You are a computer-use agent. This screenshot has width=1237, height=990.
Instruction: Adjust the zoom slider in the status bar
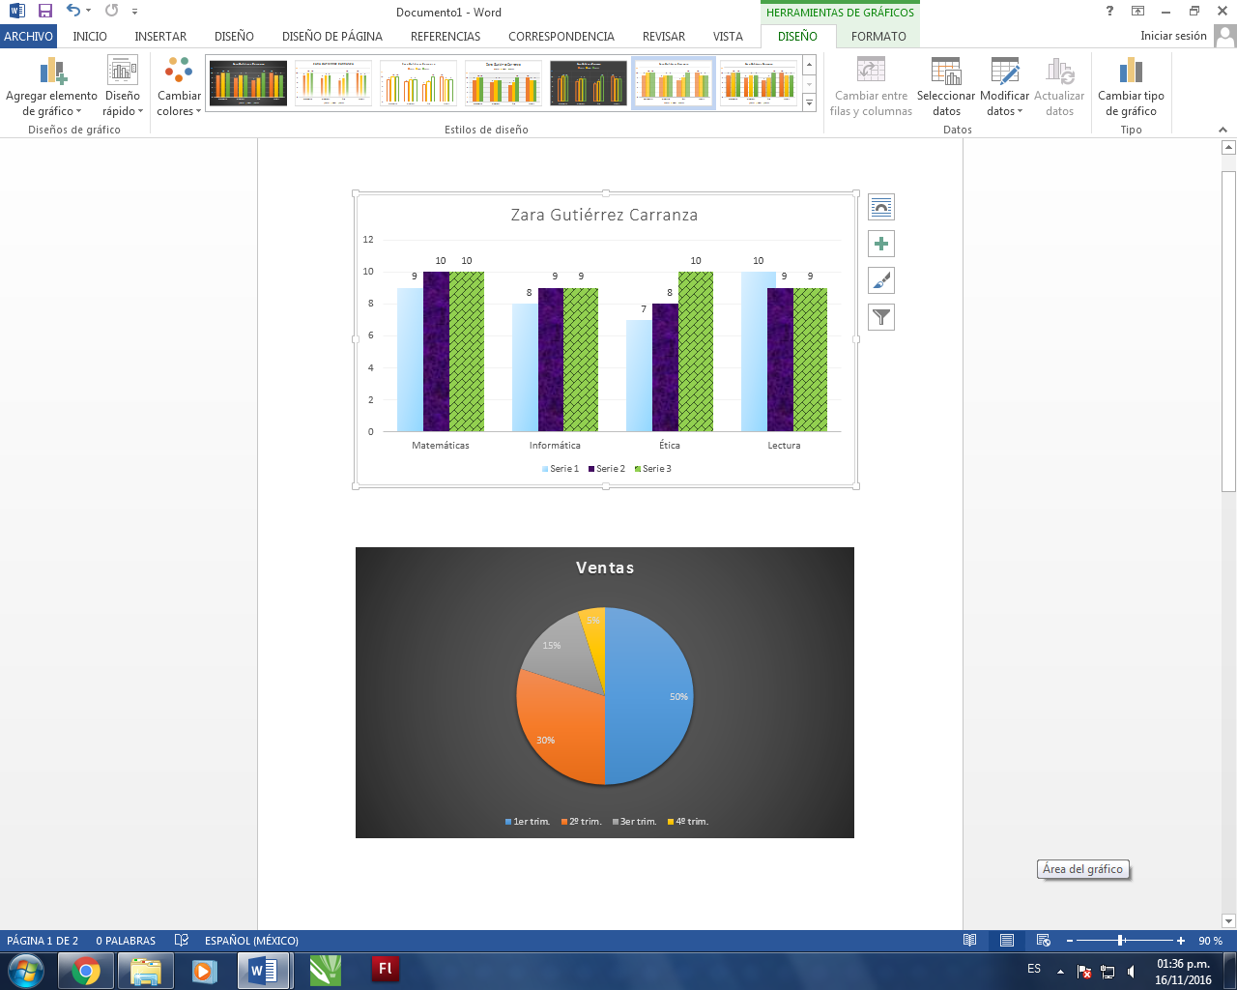click(1121, 940)
